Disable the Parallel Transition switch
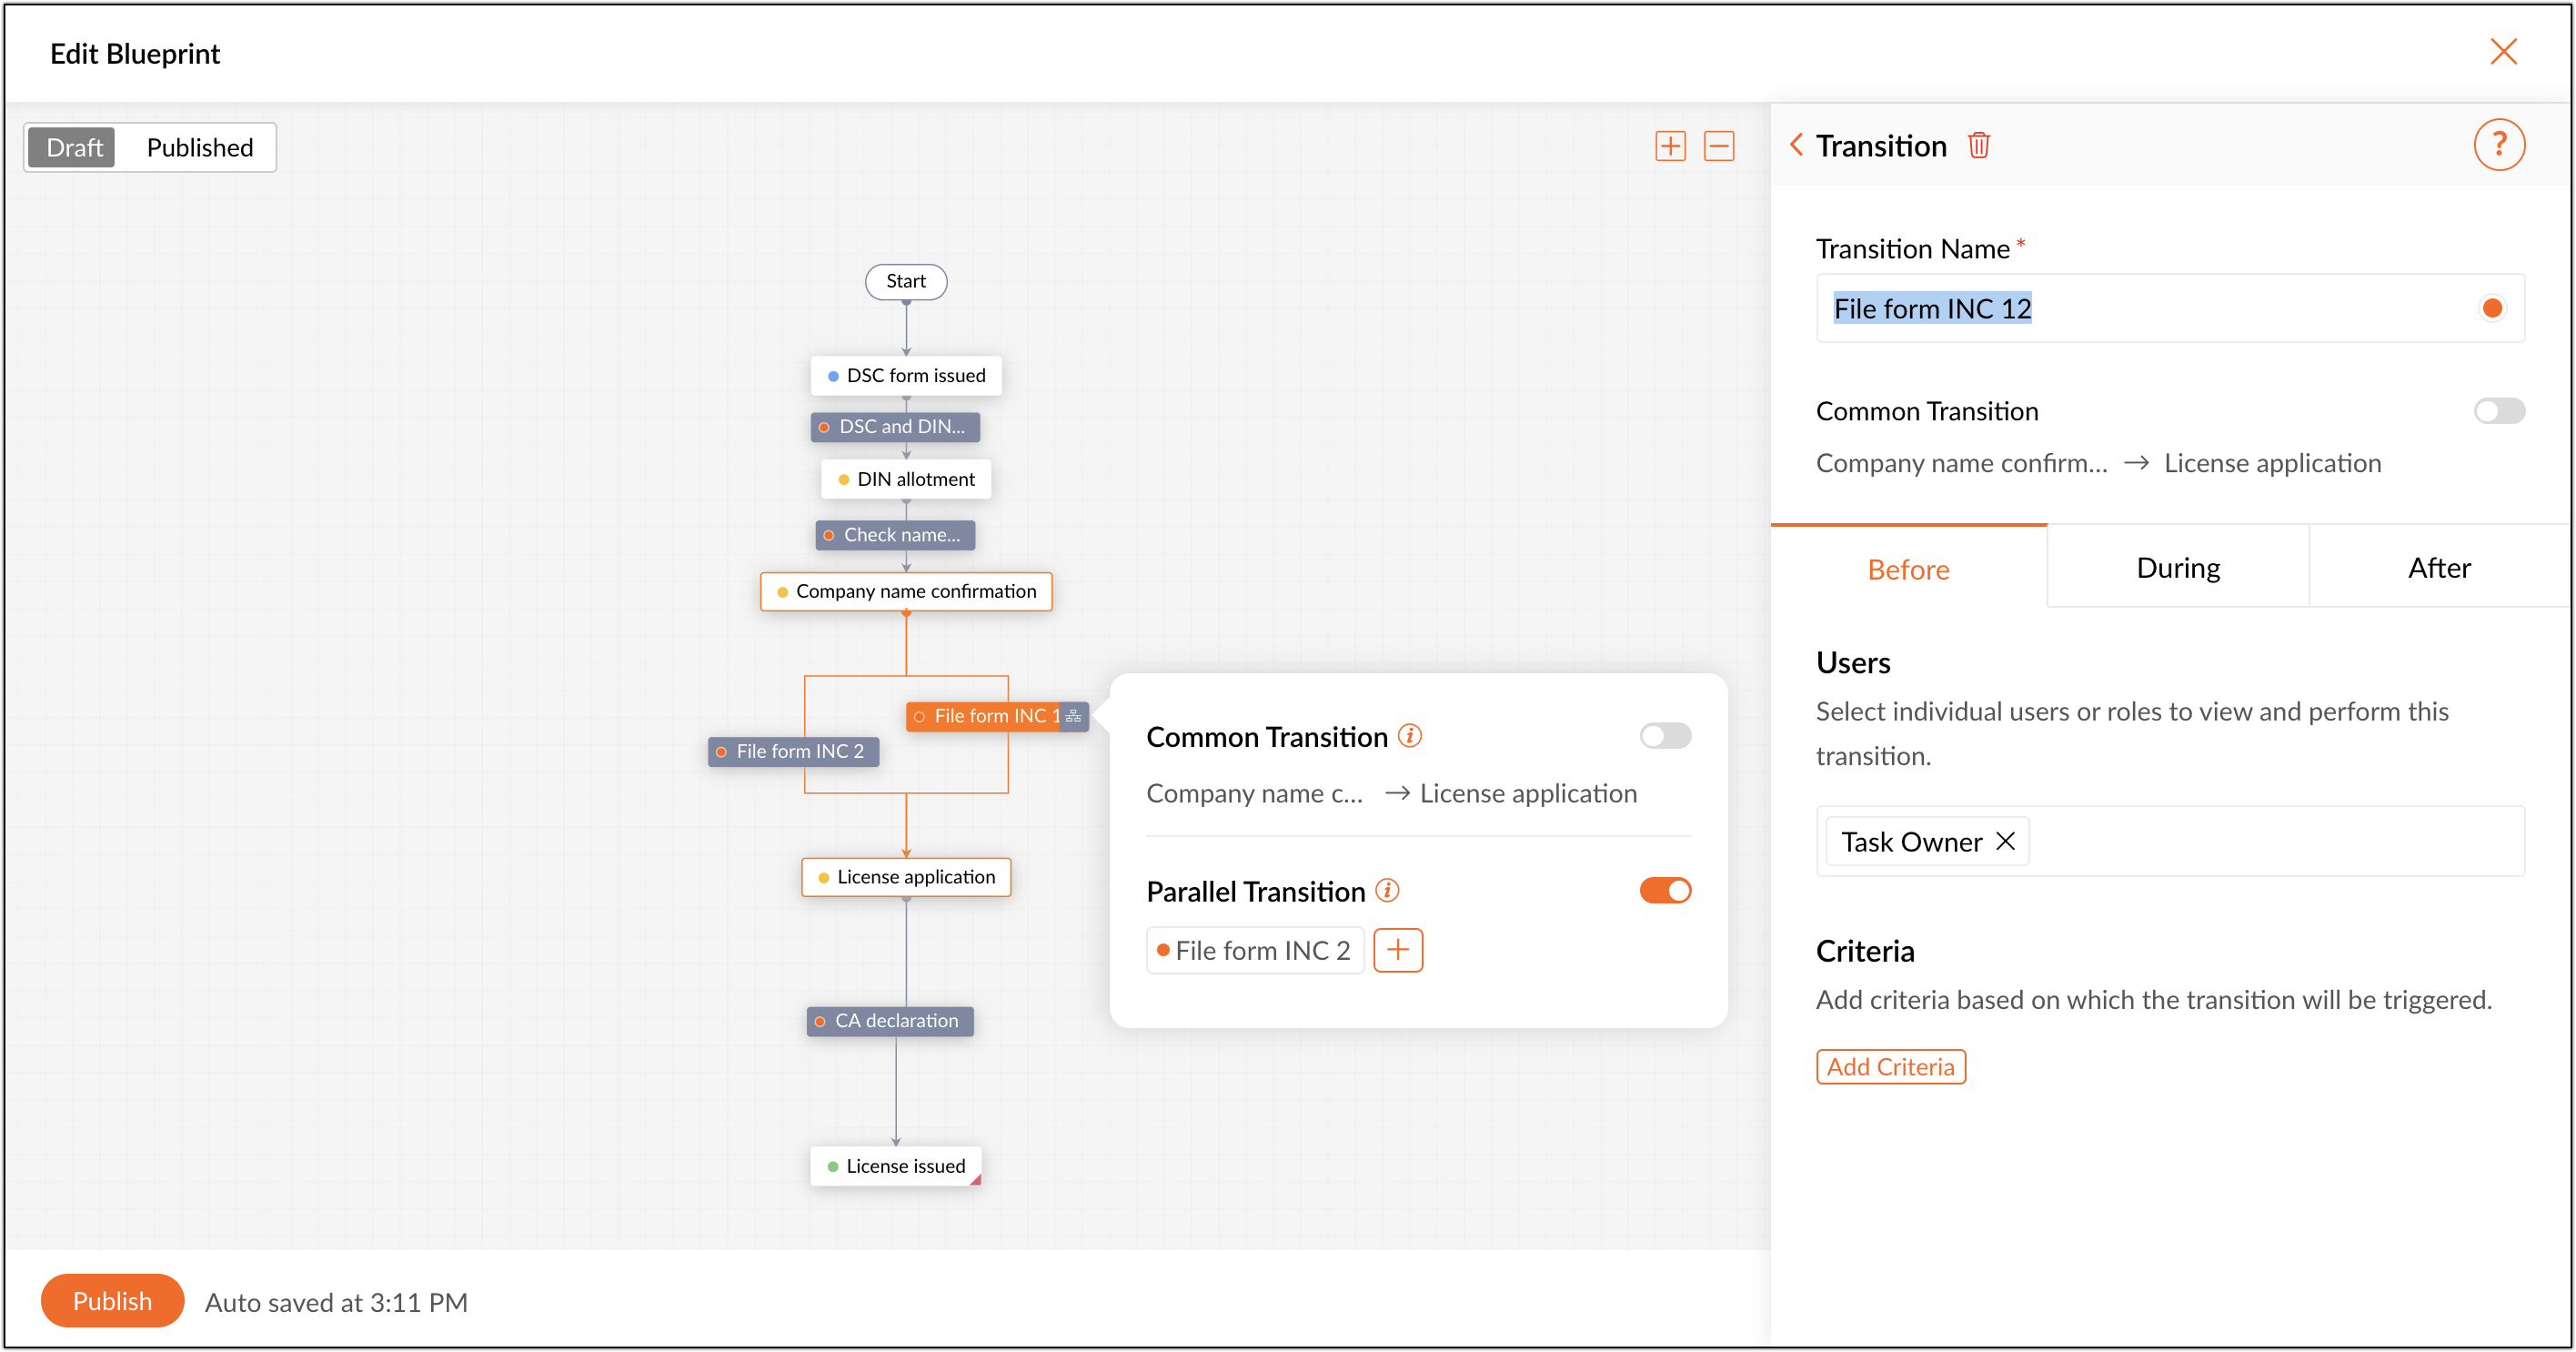This screenshot has width=2576, height=1352. point(1665,890)
